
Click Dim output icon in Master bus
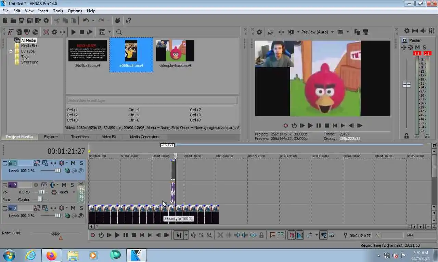(x=423, y=31)
